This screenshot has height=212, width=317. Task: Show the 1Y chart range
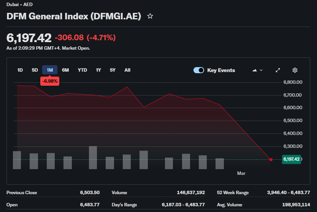click(98, 70)
